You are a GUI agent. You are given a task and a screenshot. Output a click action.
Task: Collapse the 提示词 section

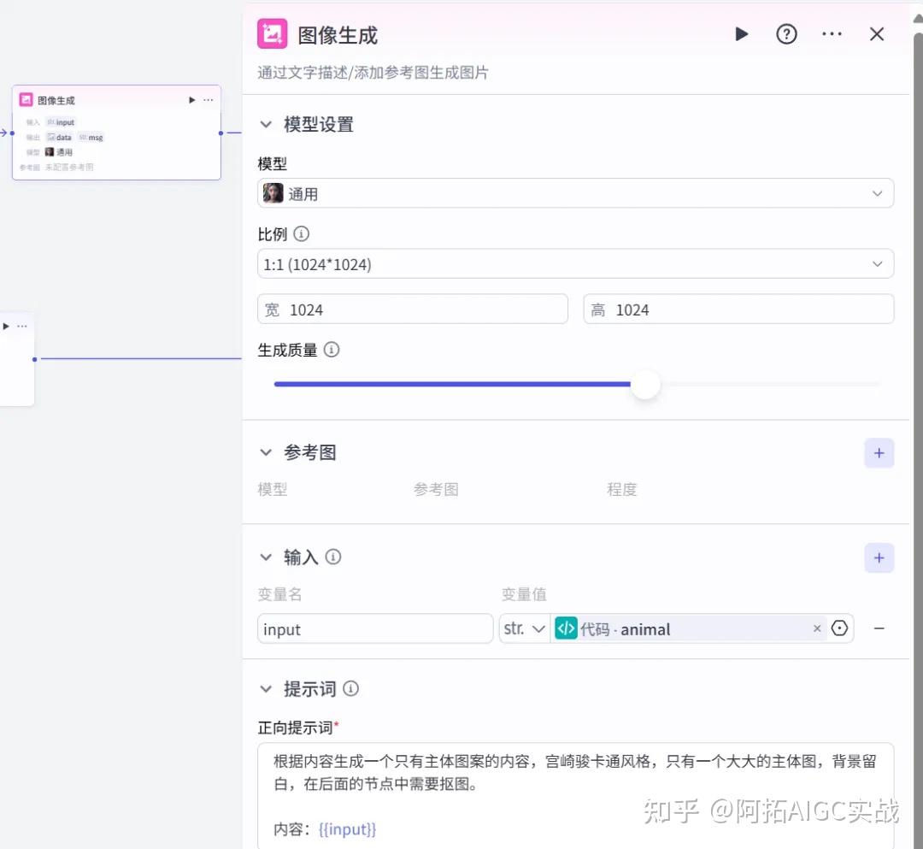[267, 689]
